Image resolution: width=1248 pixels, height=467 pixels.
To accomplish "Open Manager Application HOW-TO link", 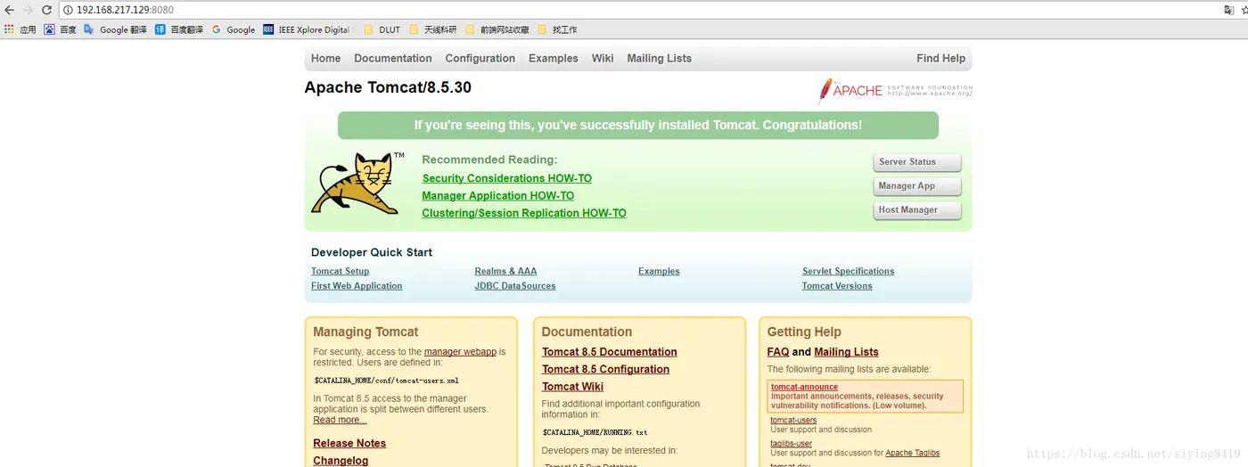I will 498,196.
